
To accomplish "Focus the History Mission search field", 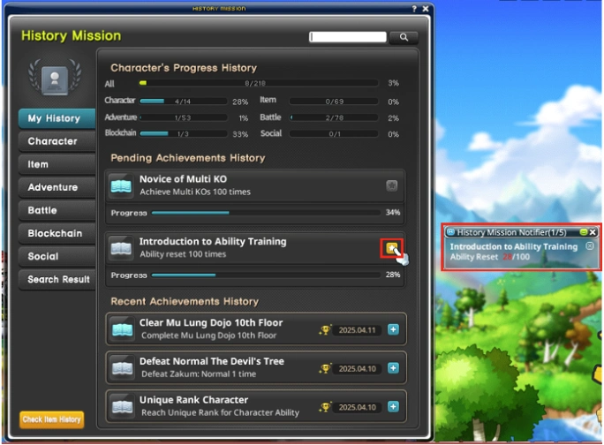I will coord(347,37).
